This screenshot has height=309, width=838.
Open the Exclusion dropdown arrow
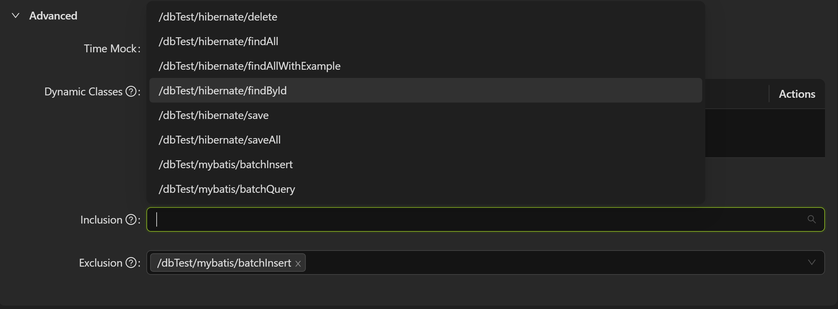click(x=811, y=263)
